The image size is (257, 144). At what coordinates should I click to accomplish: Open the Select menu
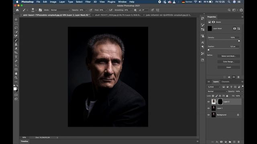pyautogui.click(x=79, y=2)
